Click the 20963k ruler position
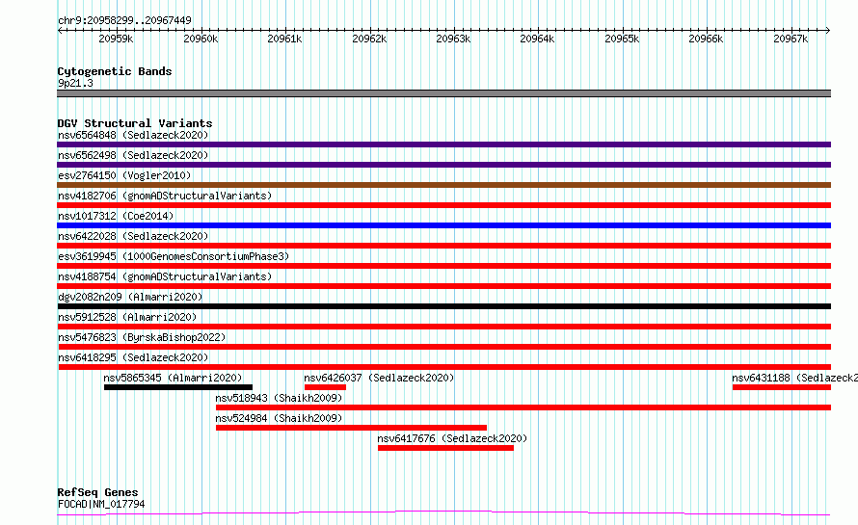858x525 pixels. click(453, 39)
